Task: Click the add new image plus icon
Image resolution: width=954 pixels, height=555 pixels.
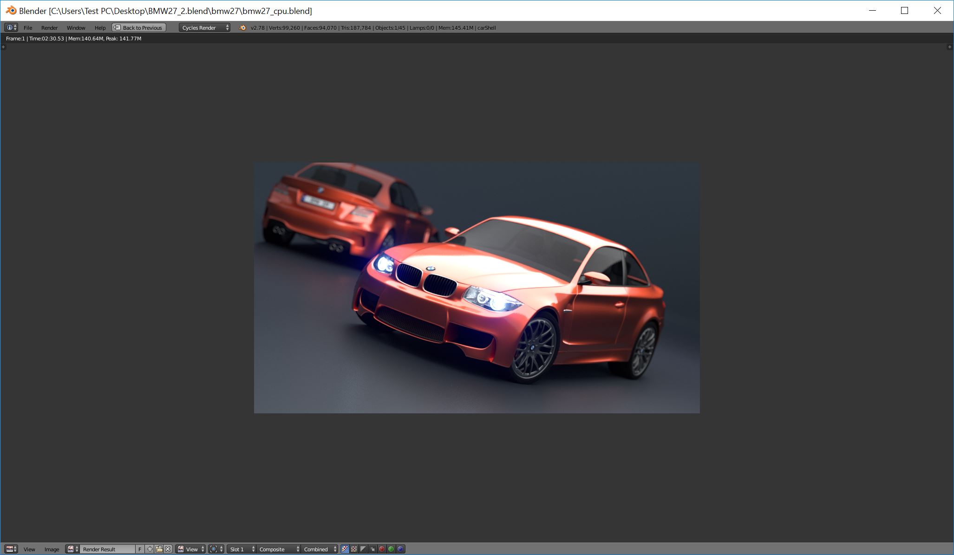Action: (x=150, y=549)
